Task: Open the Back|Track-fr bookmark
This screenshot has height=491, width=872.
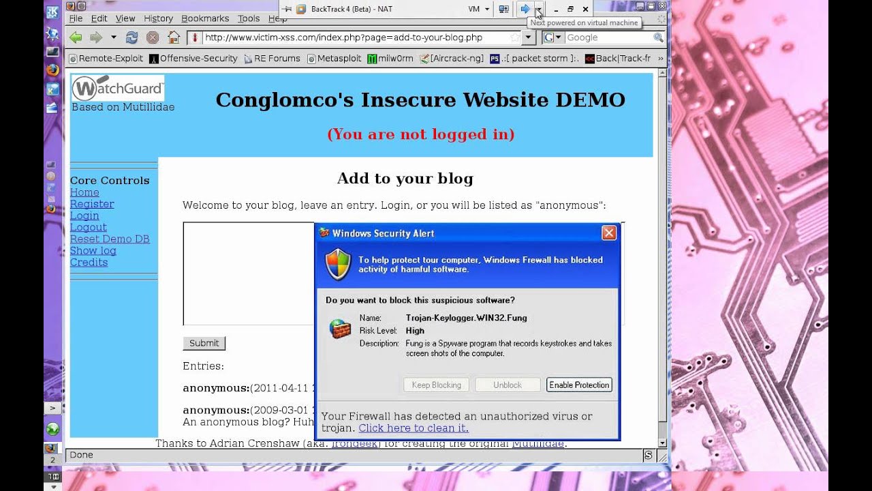Action: tap(618, 59)
